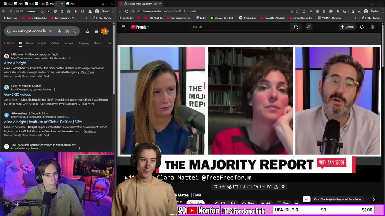
Task: Open Alice Albright MCC result link
Action: tap(15, 63)
